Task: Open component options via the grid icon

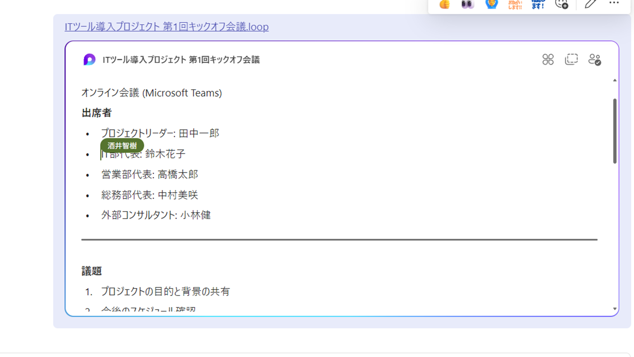Action: point(548,60)
